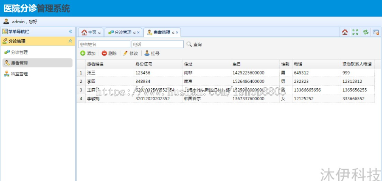
Task: Sort by the 住址 column header
Action: pyautogui.click(x=207, y=64)
